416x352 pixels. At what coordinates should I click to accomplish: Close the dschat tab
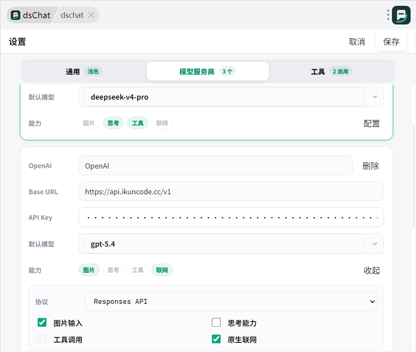click(91, 15)
